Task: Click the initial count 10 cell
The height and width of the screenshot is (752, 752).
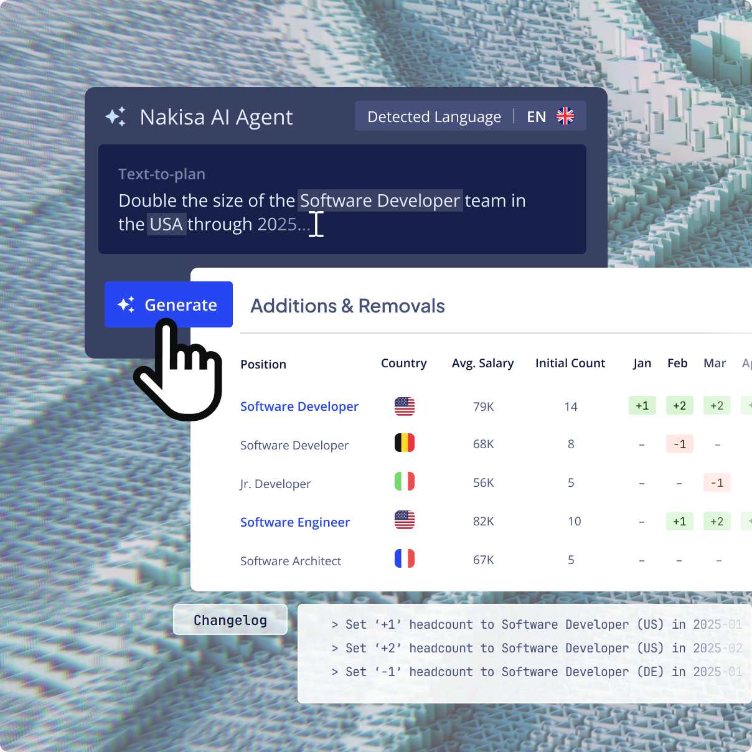Action: click(x=575, y=521)
